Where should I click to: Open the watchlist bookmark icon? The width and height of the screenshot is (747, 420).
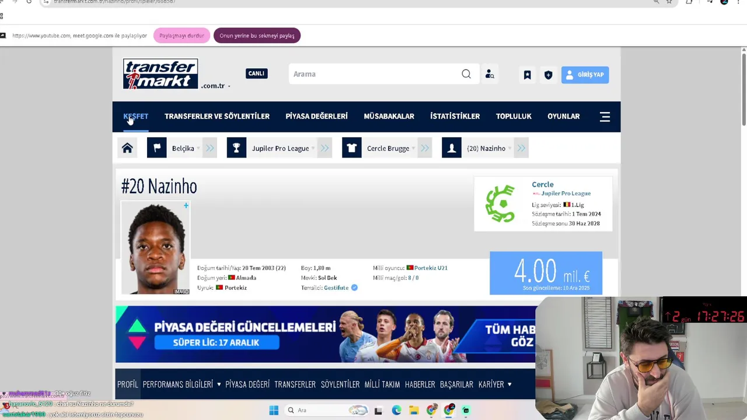coord(527,75)
